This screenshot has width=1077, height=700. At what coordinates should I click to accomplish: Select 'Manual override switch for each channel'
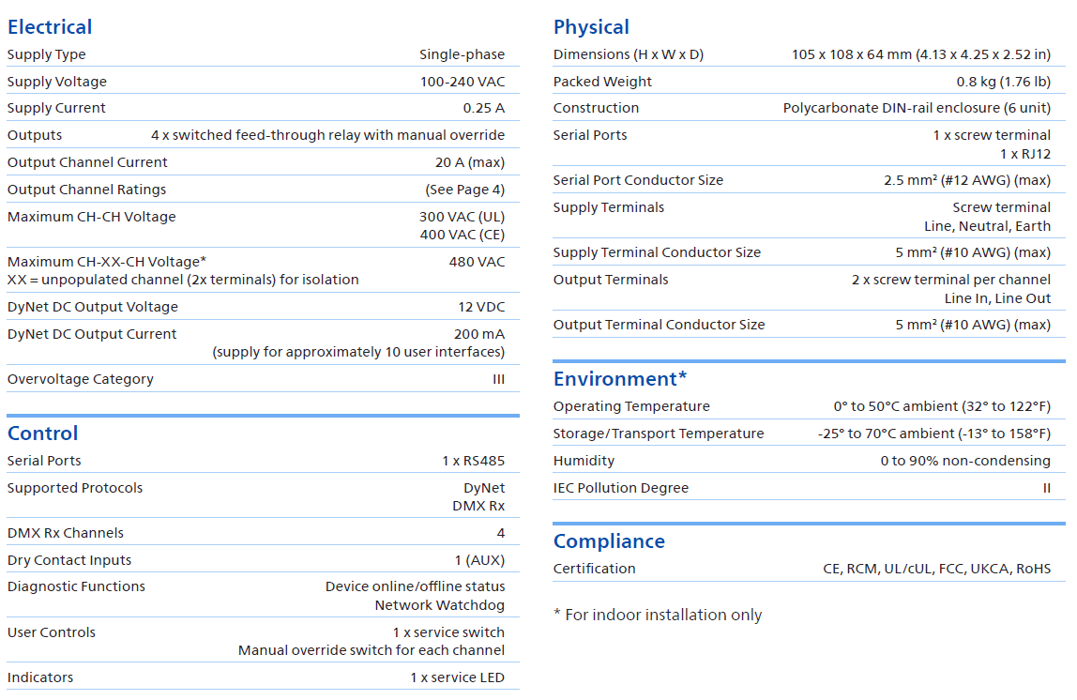click(372, 650)
